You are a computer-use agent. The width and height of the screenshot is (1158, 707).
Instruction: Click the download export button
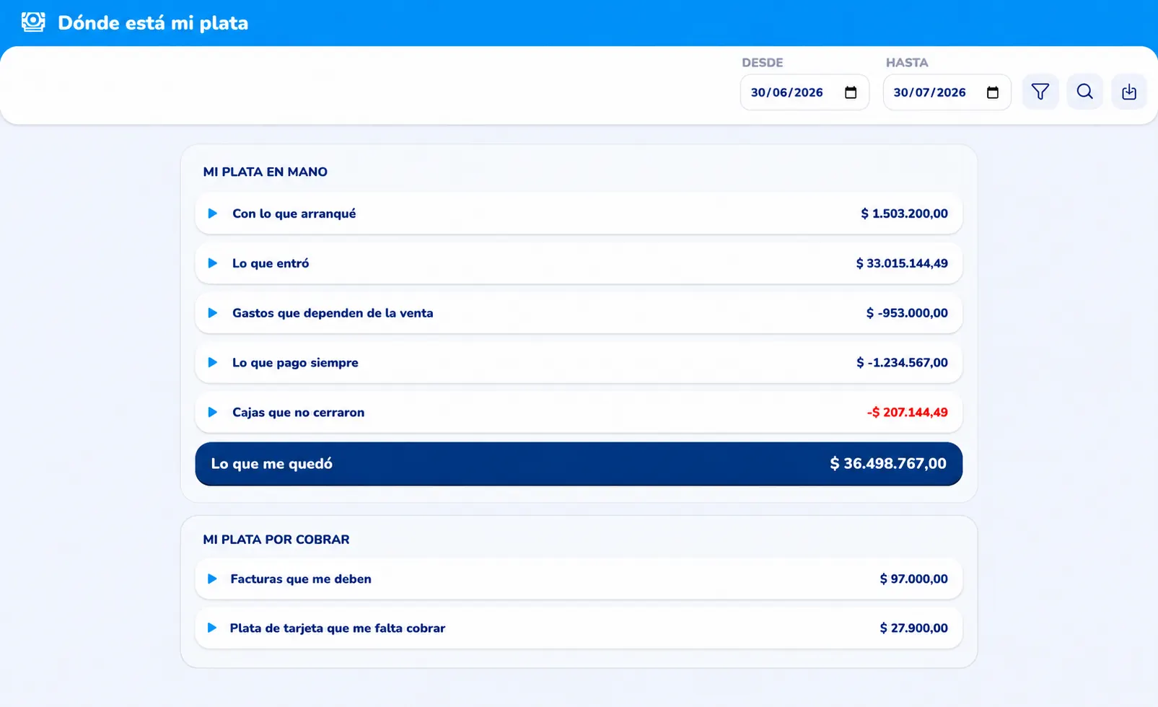coord(1129,92)
